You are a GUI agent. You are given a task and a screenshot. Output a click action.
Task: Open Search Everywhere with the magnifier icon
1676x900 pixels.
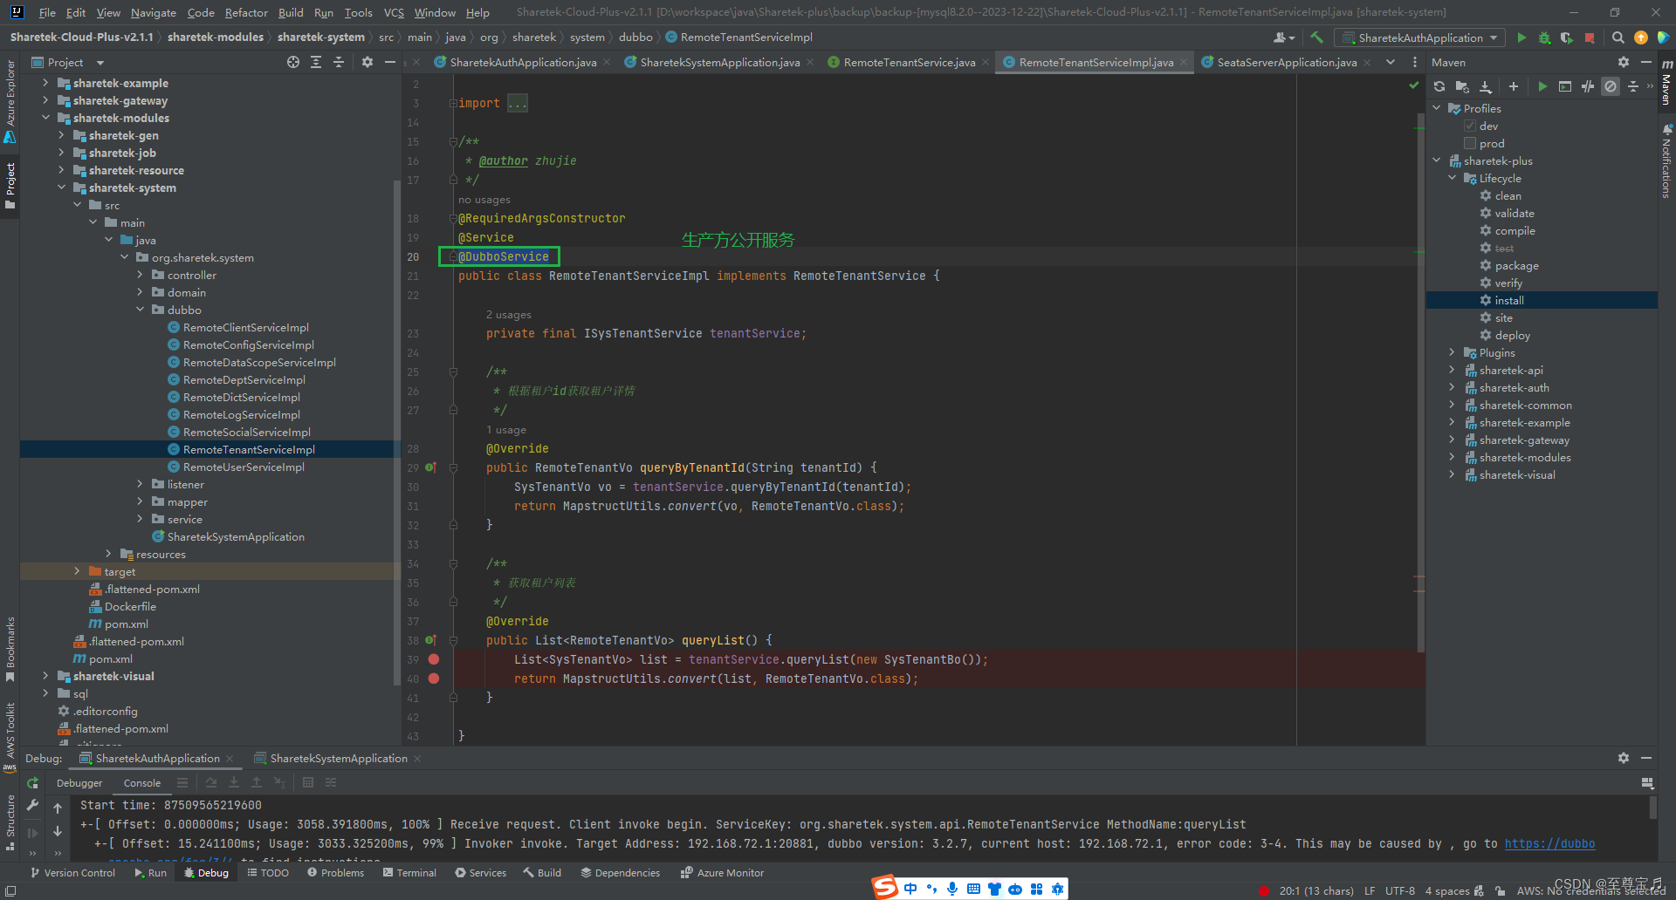[1618, 37]
